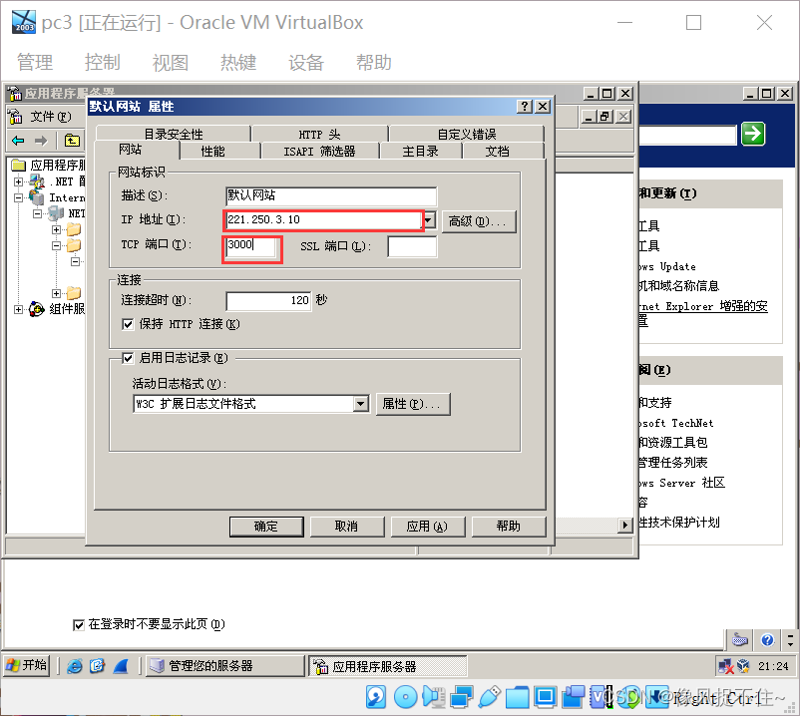
Task: Expand the last folder under NET server
Action: coord(56,293)
